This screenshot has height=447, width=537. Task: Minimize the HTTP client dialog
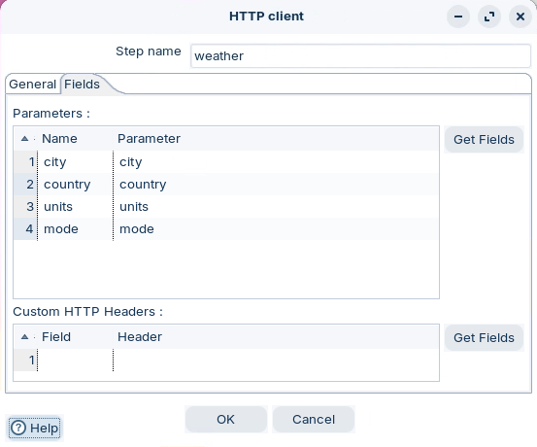pos(458,17)
